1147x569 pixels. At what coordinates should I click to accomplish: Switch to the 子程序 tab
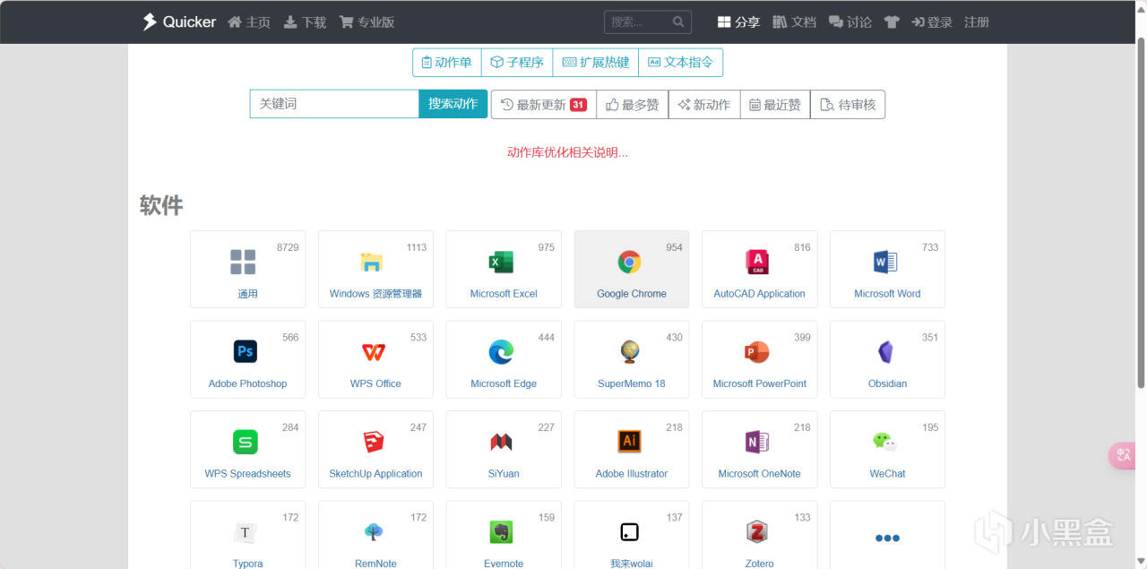[x=517, y=62]
